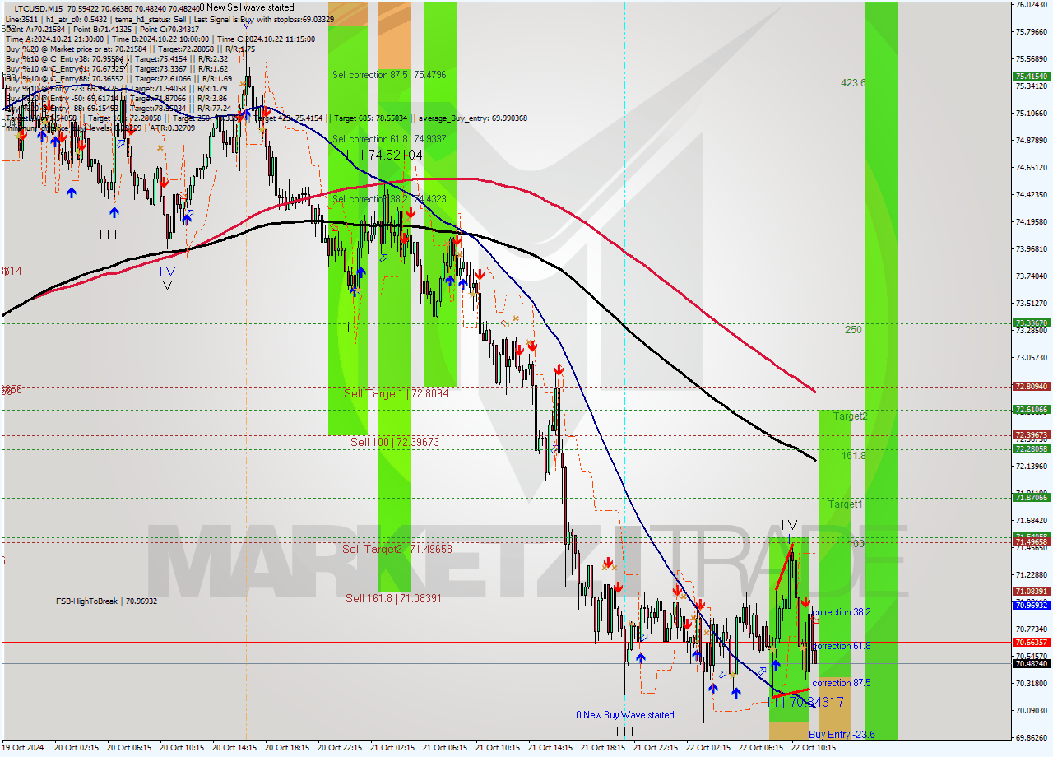Click the 'Sell correction 87.5 | 75.4796' label
Image resolution: width=1053 pixels, height=757 pixels.
point(389,75)
